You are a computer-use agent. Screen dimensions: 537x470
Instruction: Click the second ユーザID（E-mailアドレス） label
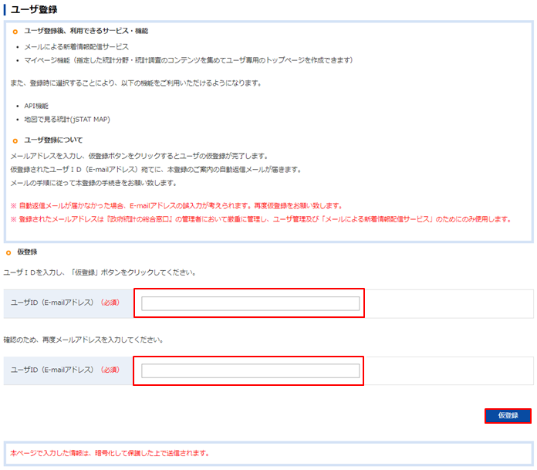[52, 370]
